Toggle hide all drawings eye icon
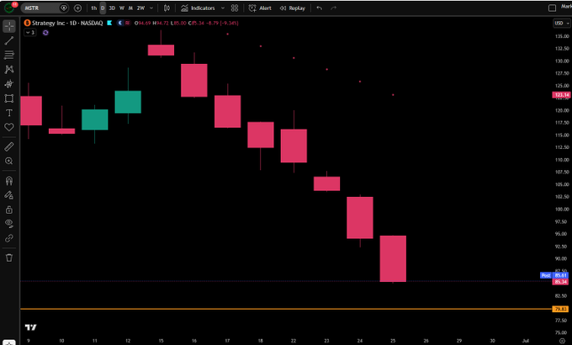The image size is (572, 345). tap(9, 224)
